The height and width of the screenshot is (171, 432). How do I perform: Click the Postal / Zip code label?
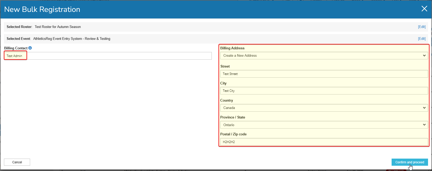[233, 134]
